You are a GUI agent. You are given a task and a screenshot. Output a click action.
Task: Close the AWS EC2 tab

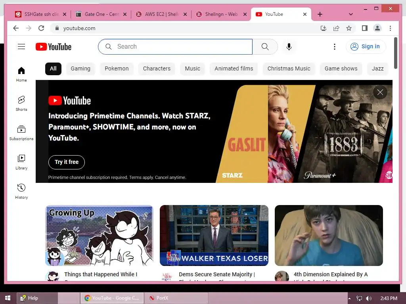pyautogui.click(x=185, y=14)
